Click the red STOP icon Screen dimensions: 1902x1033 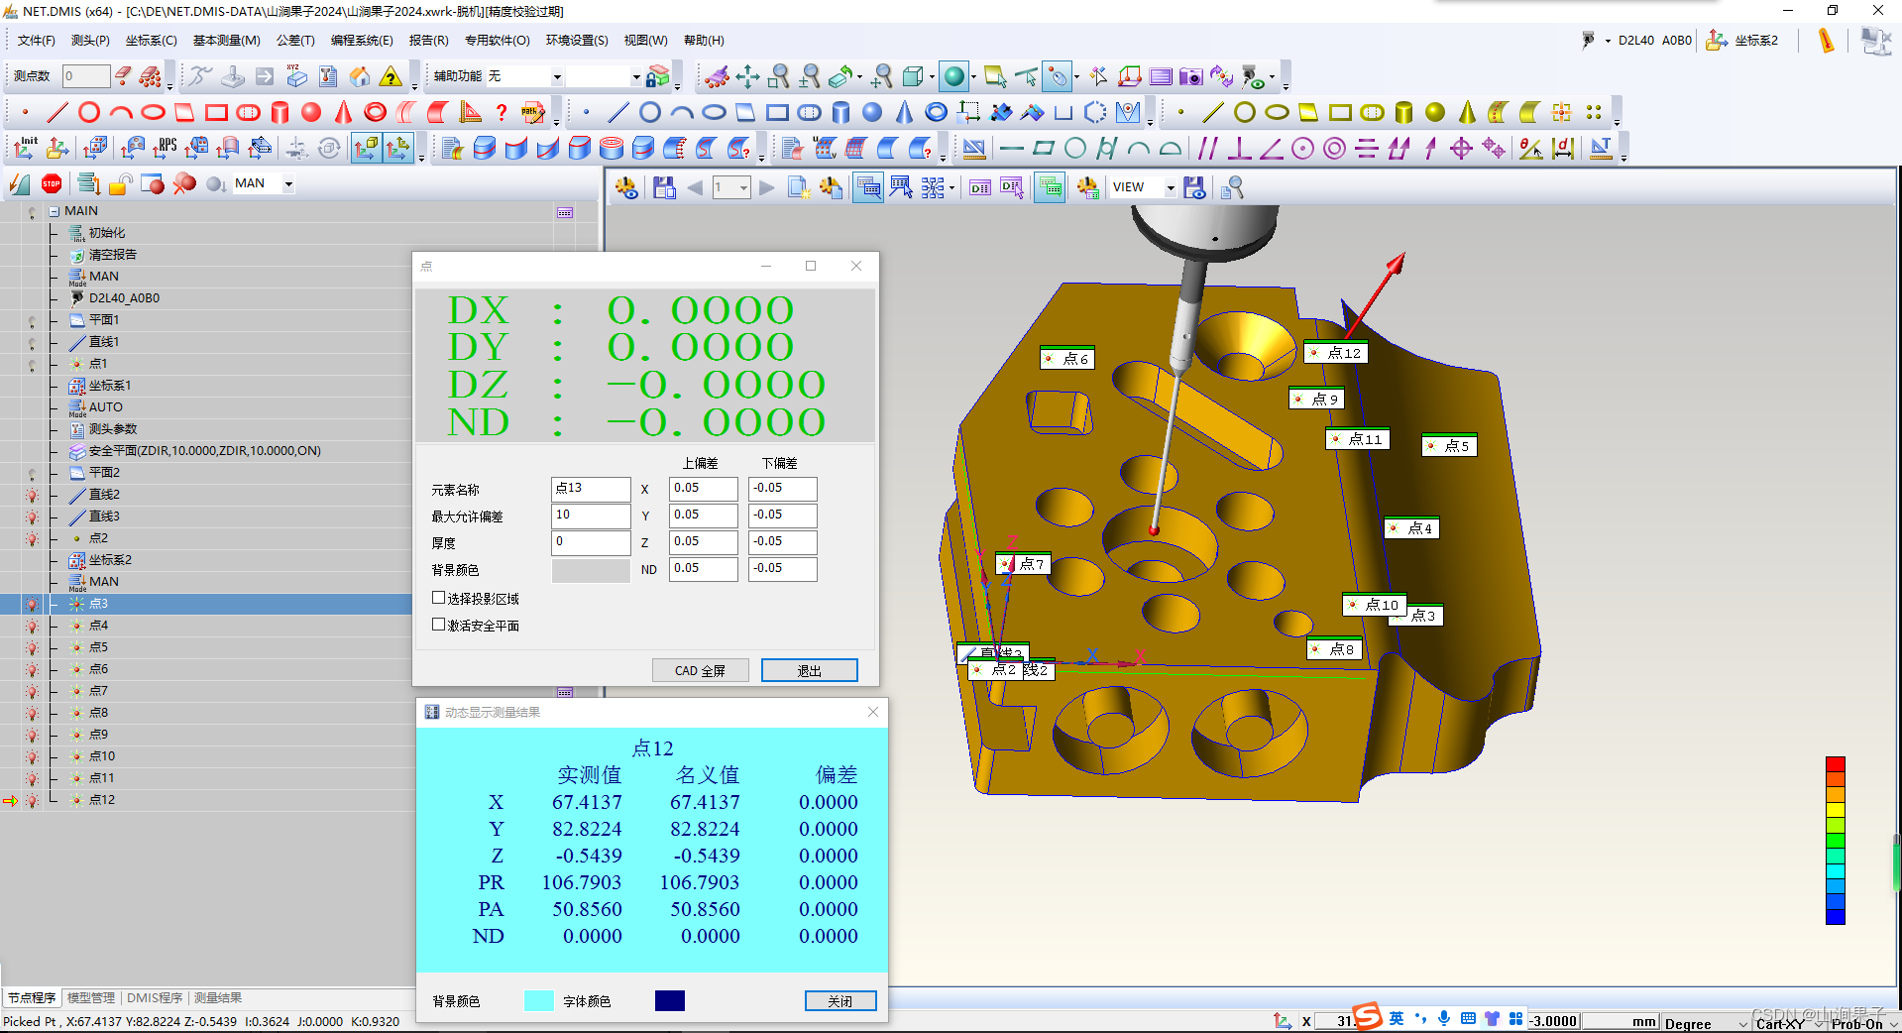pyautogui.click(x=52, y=183)
